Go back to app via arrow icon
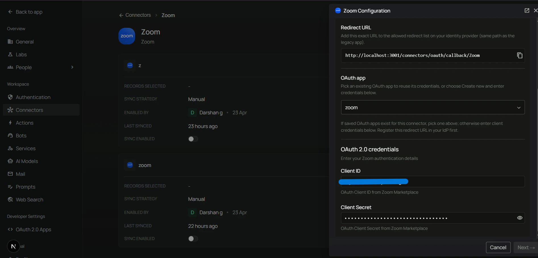This screenshot has height=258, width=538. pyautogui.click(x=10, y=12)
